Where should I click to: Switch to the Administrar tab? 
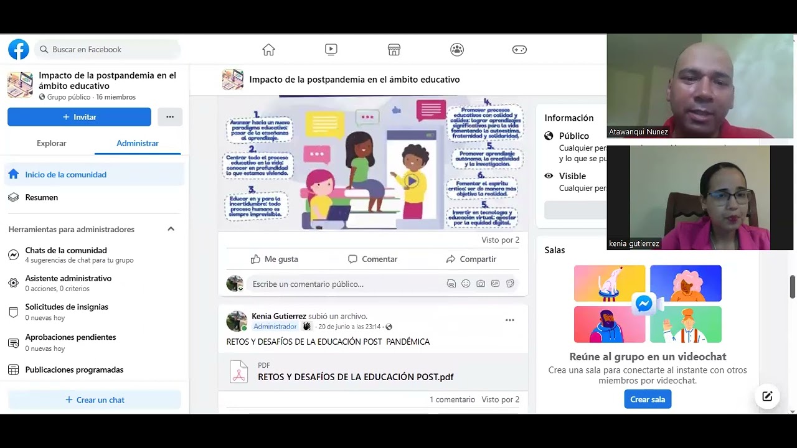138,143
